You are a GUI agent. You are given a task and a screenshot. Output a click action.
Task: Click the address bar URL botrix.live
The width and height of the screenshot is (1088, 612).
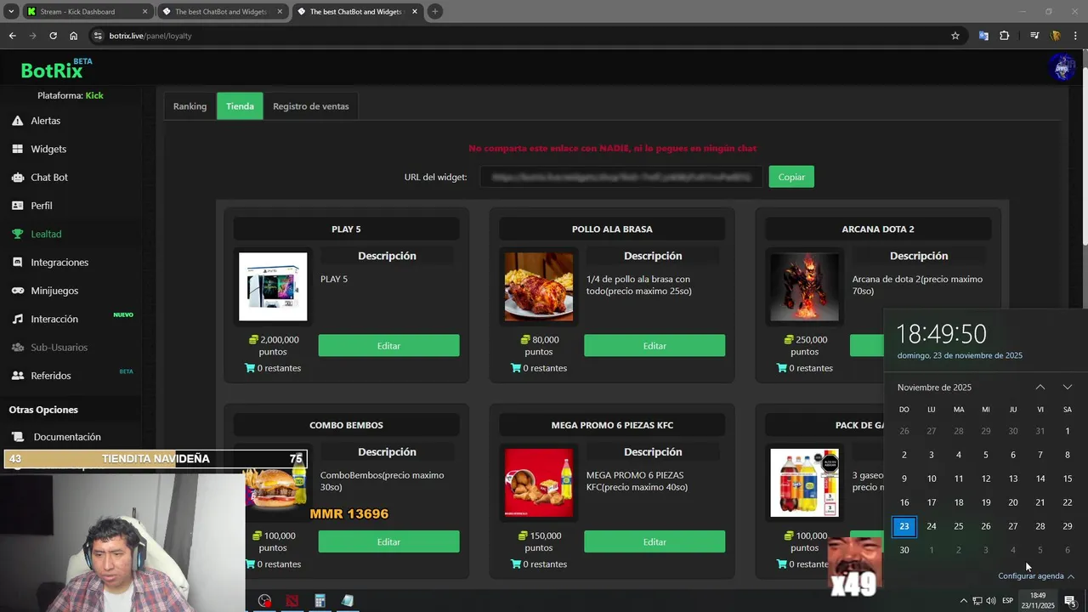[x=150, y=36]
